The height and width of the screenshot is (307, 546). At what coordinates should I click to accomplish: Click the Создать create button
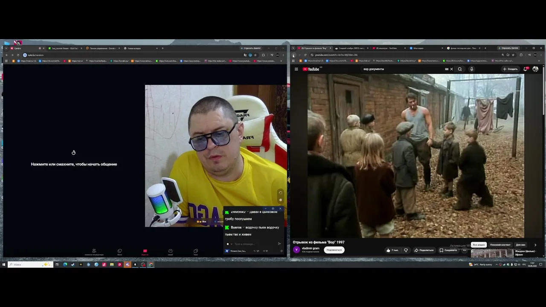[510, 69]
